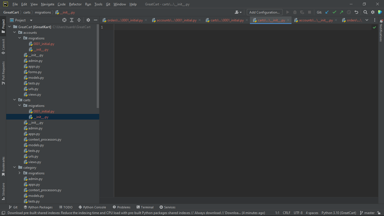Click the Project tree vertical scrollbar
This screenshot has height=216, width=384.
[98, 65]
